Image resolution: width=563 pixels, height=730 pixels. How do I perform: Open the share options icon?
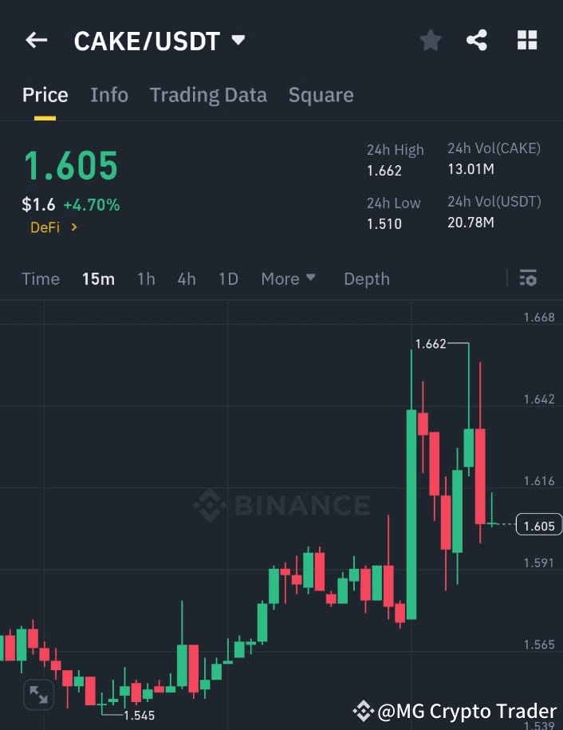click(477, 40)
